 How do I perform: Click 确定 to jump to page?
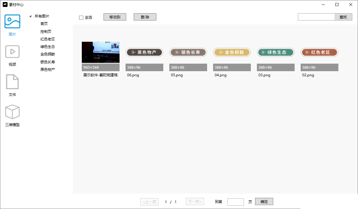click(264, 201)
